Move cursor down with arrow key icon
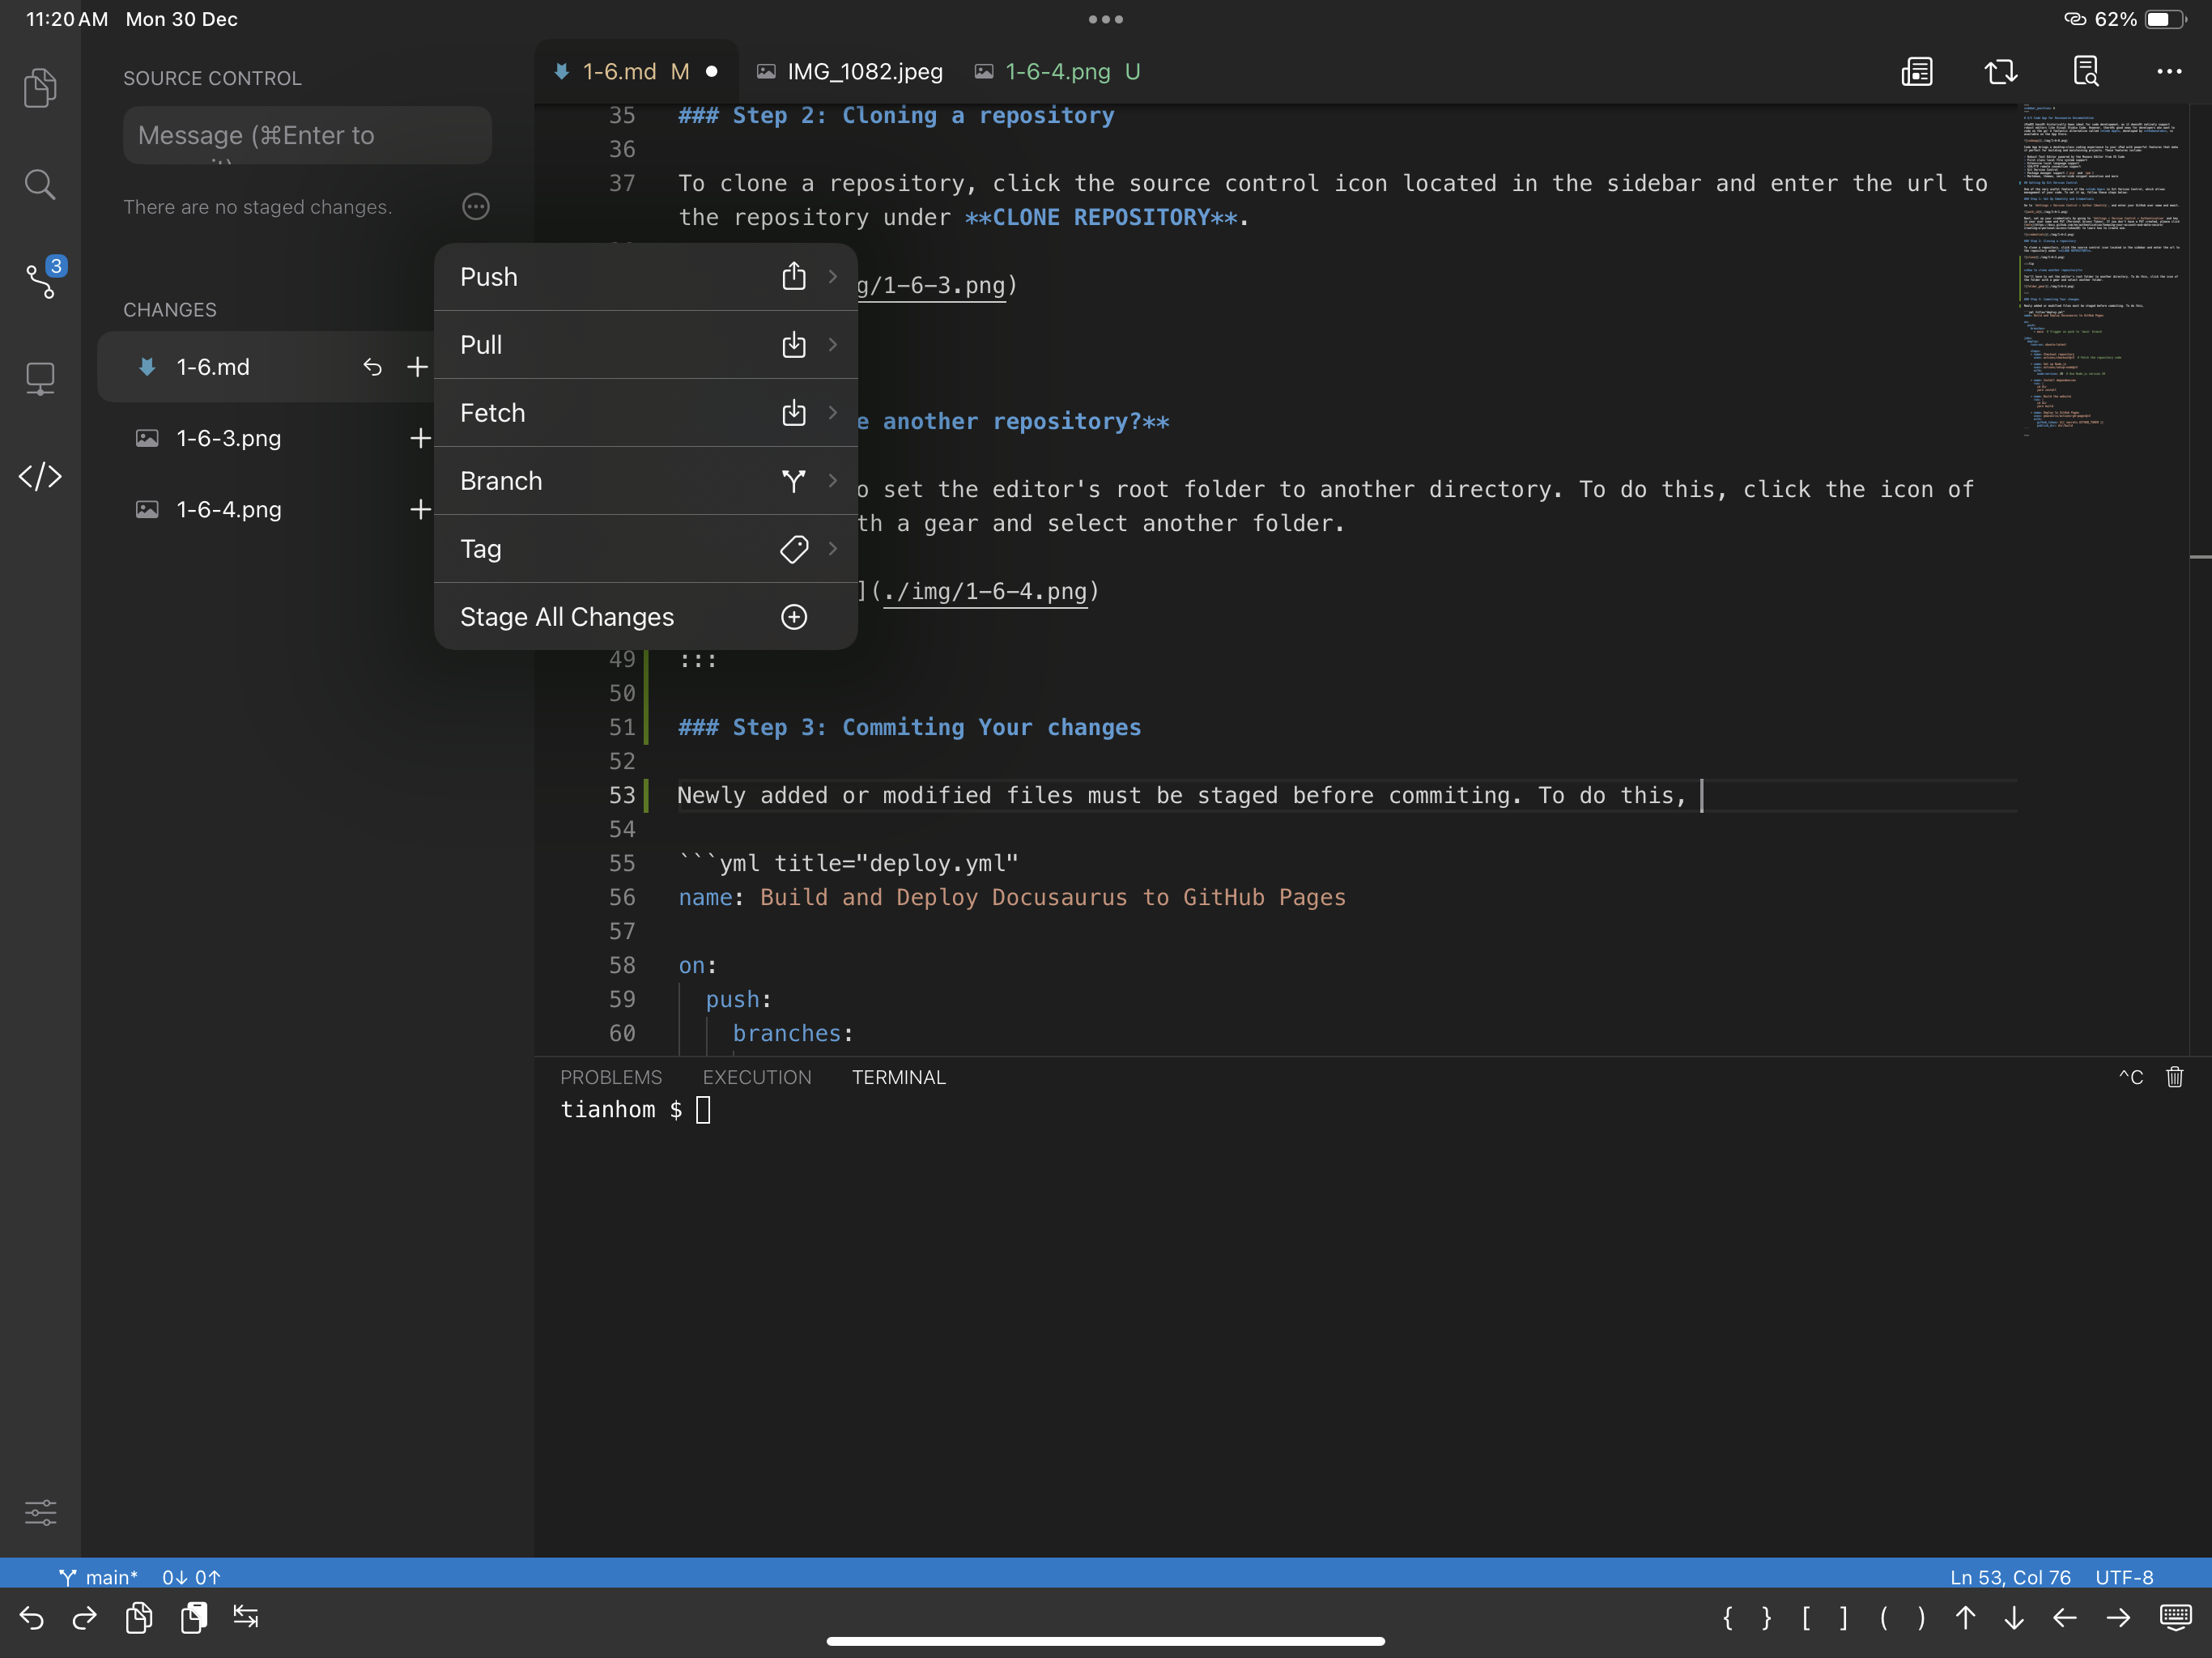 tap(2014, 1617)
